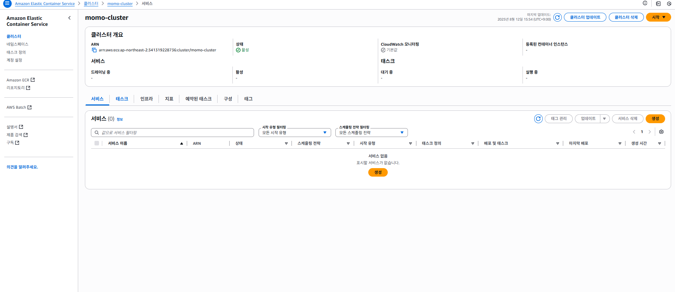Viewport: 675px width, 292px height.
Task: Open table preferences gear icon
Action: click(x=661, y=132)
